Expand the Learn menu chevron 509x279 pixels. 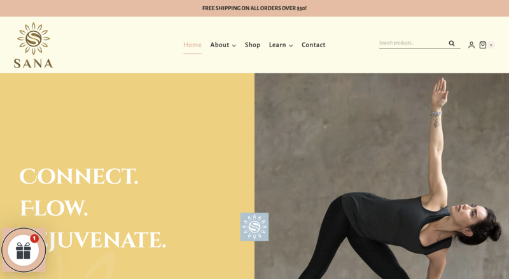(x=291, y=45)
